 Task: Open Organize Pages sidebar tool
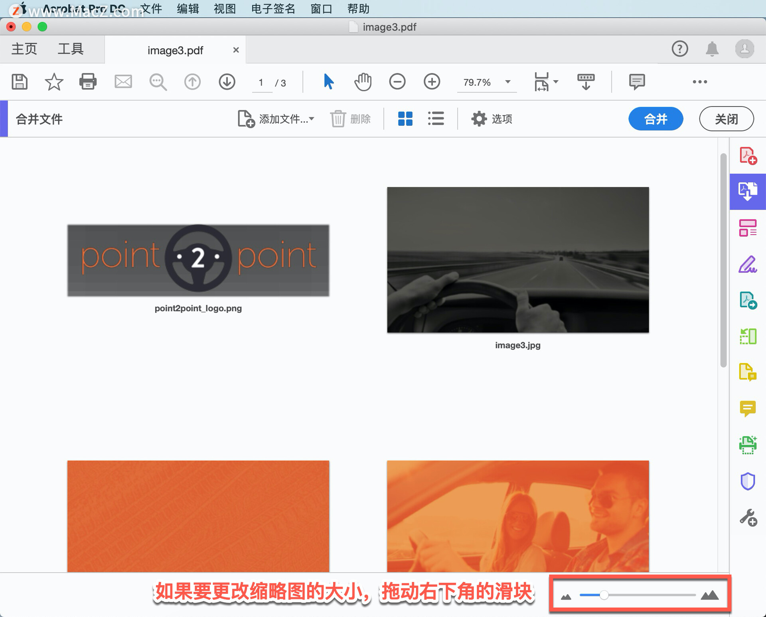click(x=748, y=228)
